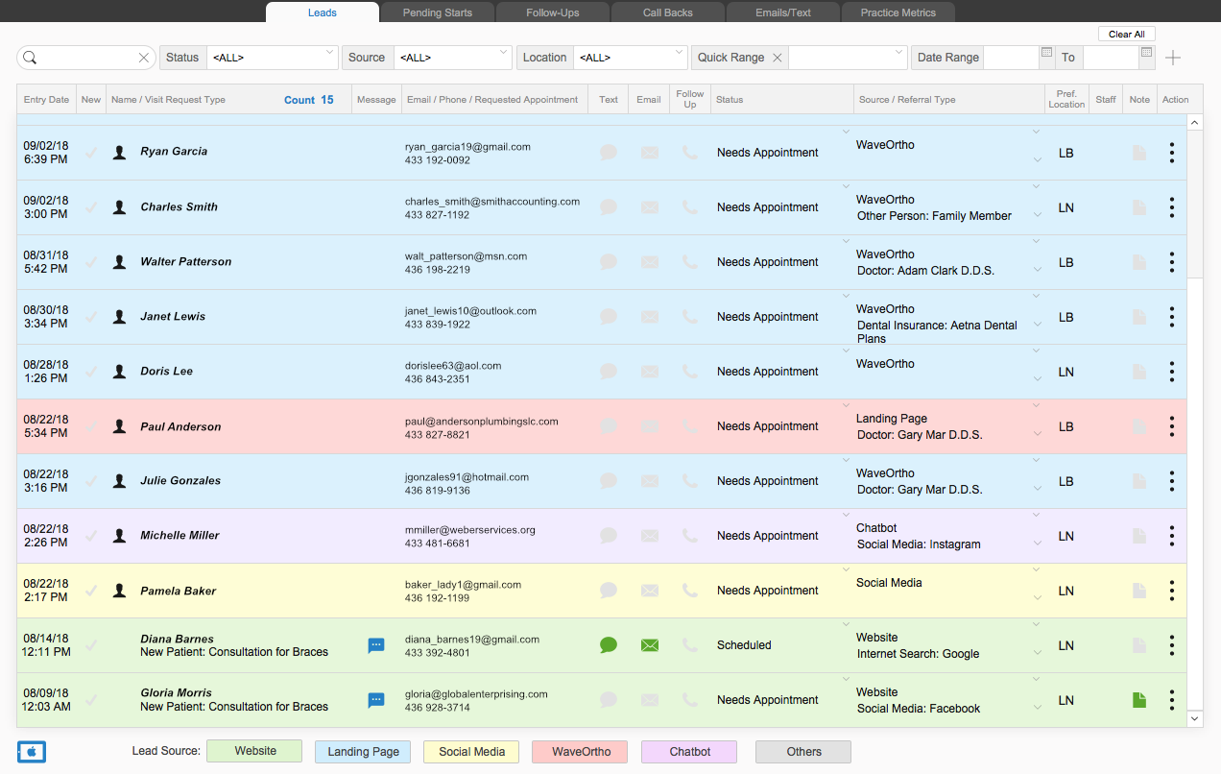Viewport: 1221px width, 774px height.
Task: Toggle New checkmark for Pamela Baker
Action: pos(91,591)
